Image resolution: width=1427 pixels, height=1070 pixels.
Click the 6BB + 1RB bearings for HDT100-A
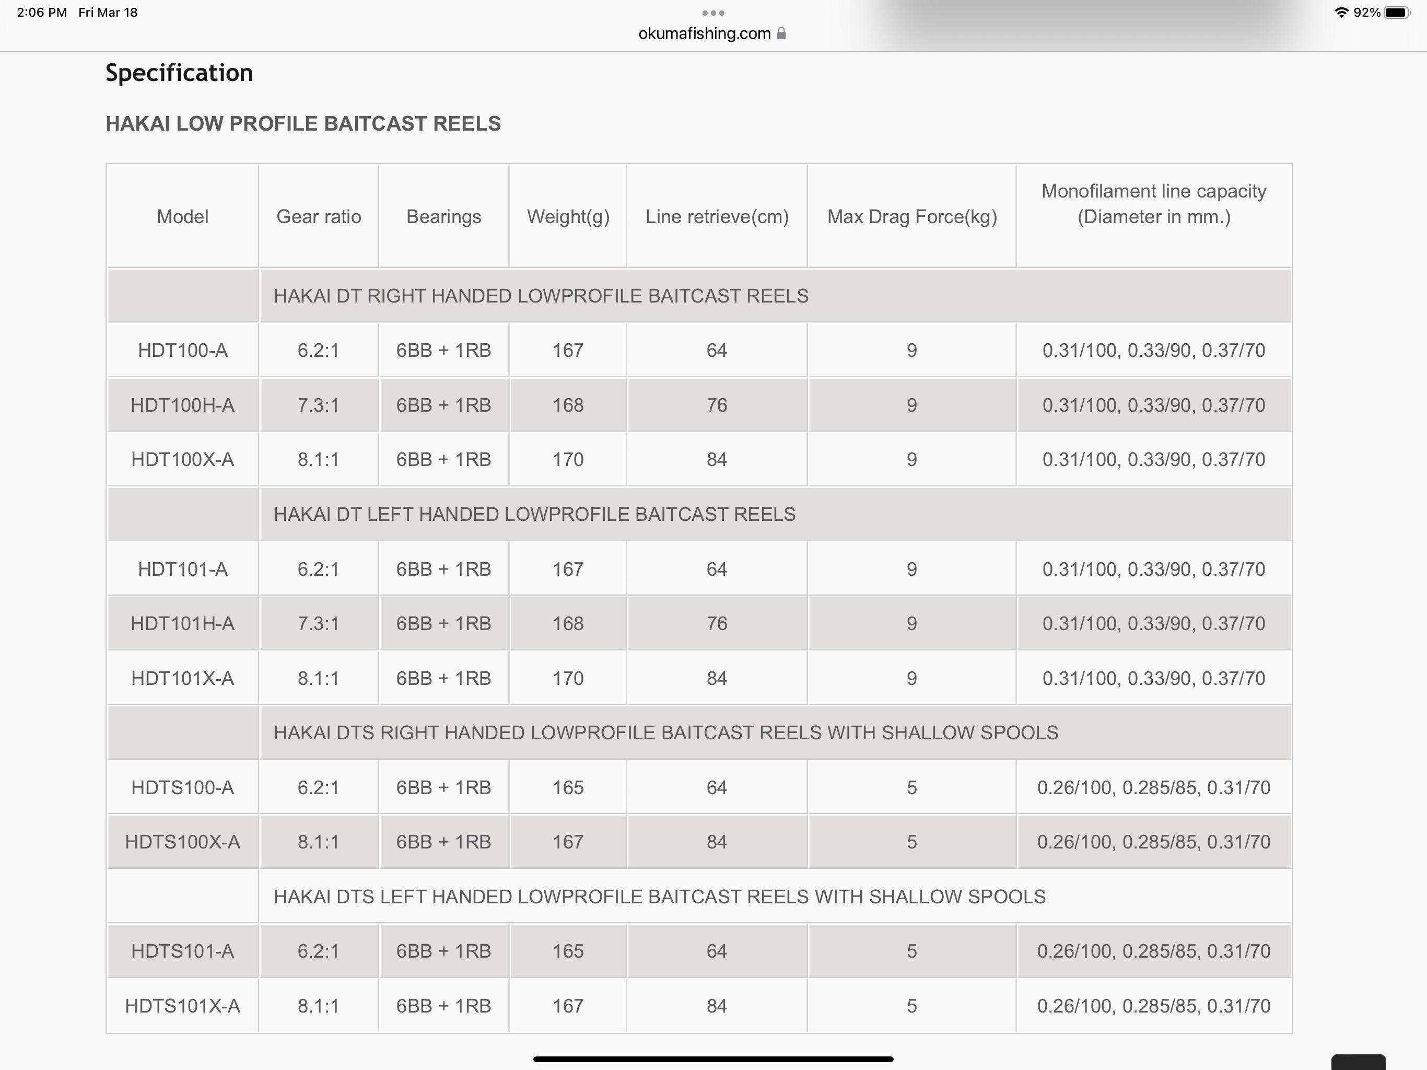coord(444,351)
